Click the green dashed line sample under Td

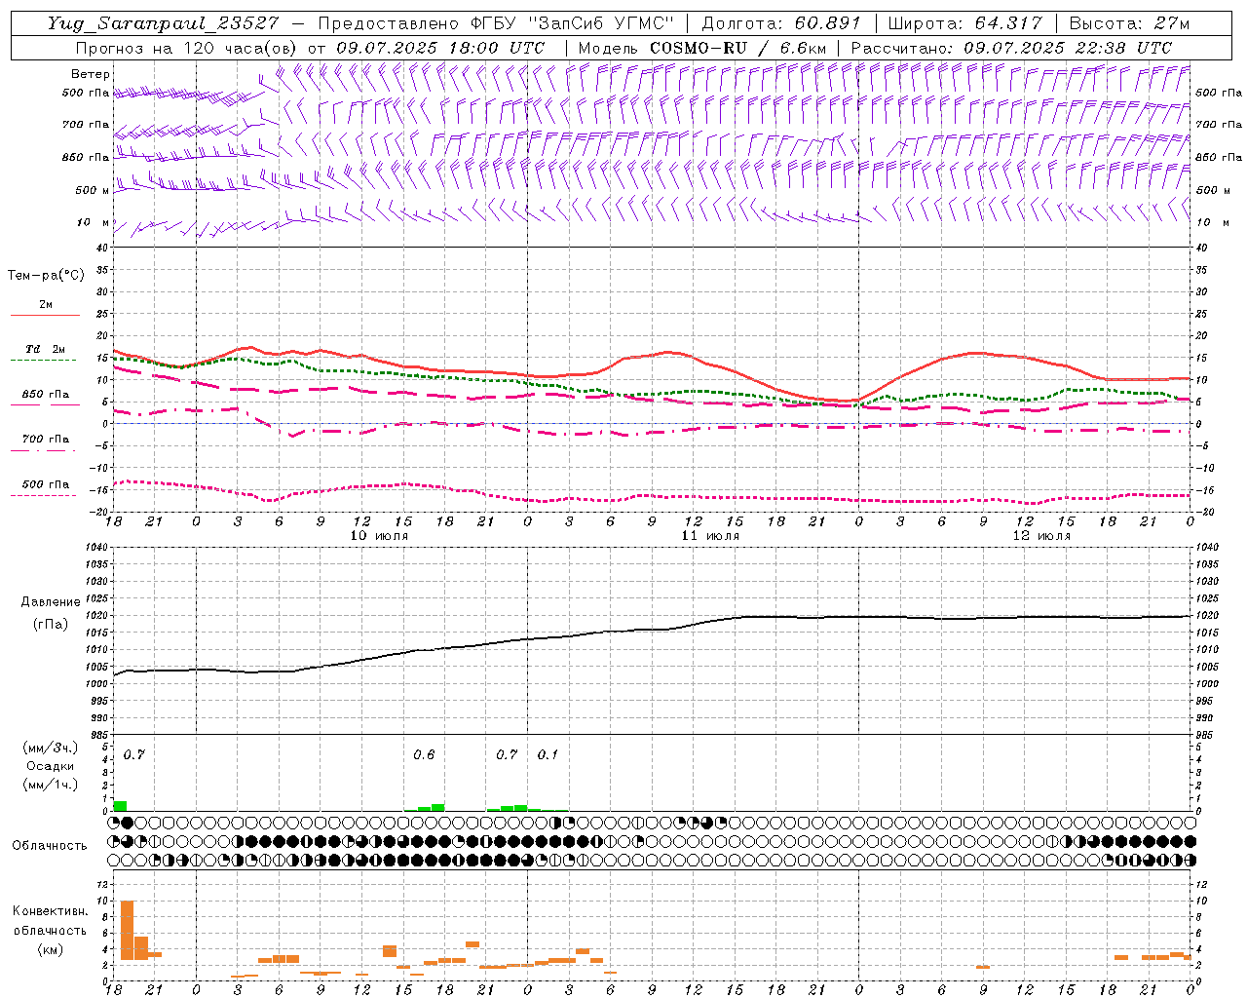pyautogui.click(x=45, y=361)
